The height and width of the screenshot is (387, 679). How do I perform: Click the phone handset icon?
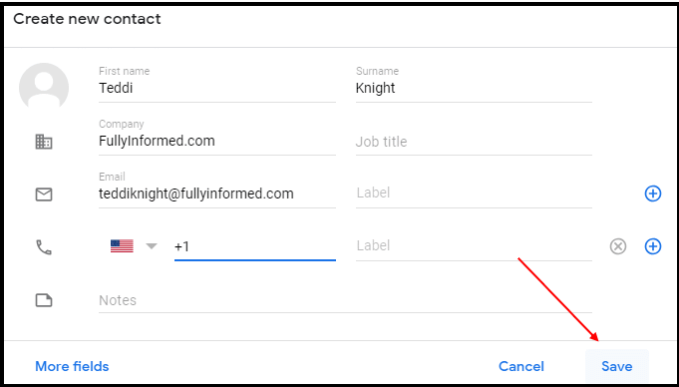tap(44, 247)
